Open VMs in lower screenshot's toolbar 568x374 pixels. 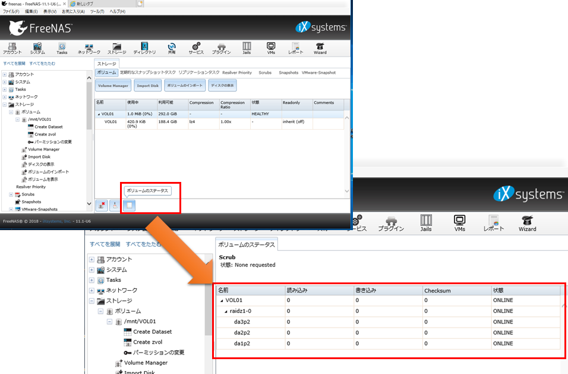point(460,224)
